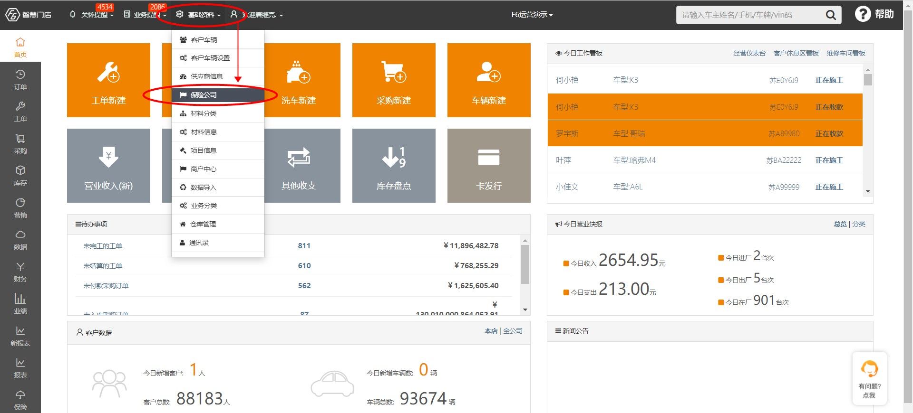Click the search magnifier icon

point(830,15)
